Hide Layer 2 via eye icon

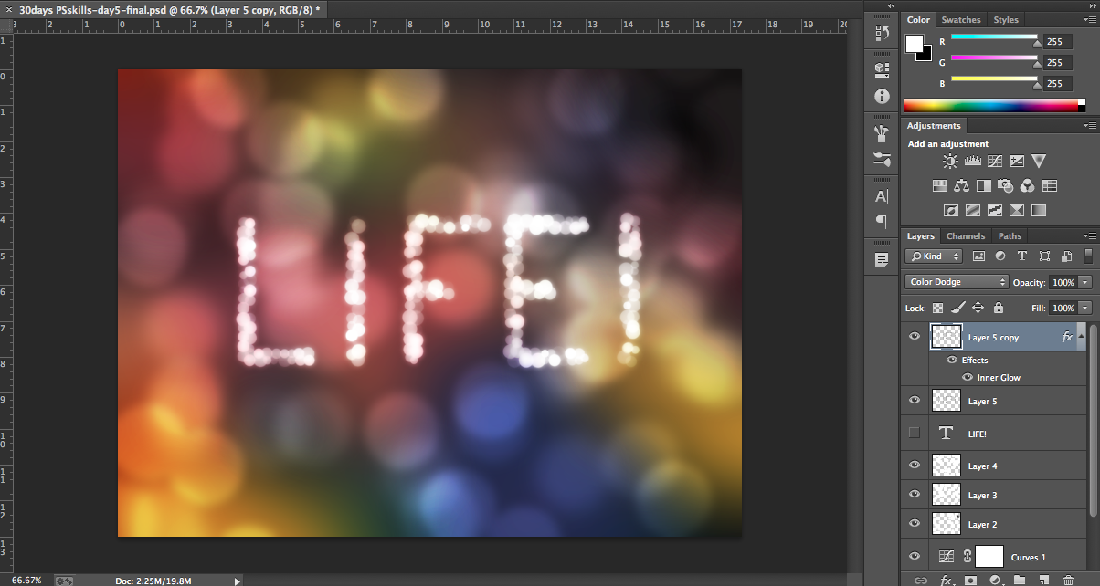(x=915, y=524)
